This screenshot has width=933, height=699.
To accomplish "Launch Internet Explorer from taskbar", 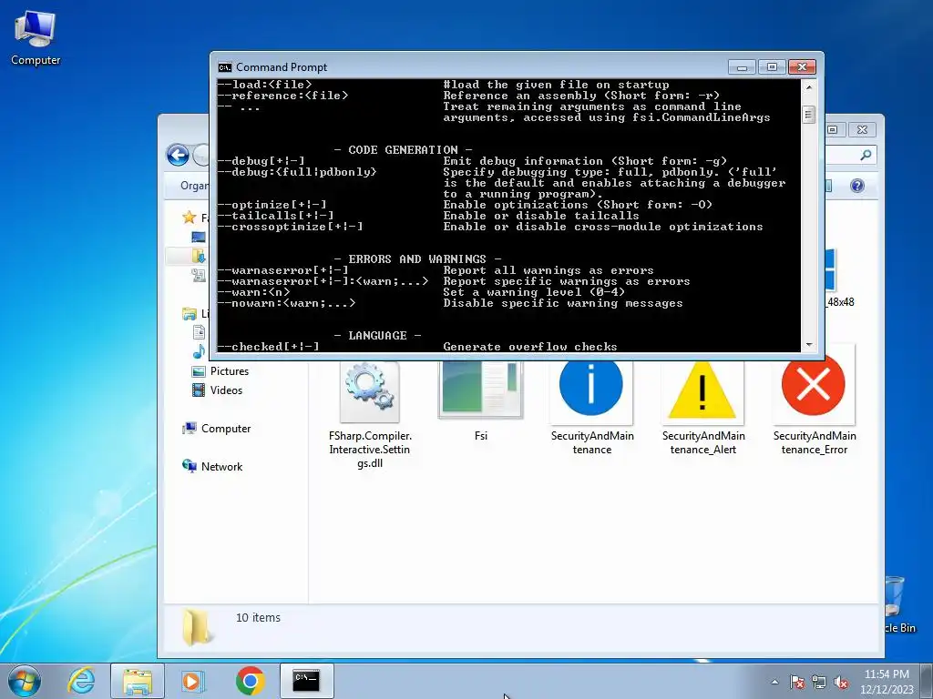I will click(x=81, y=681).
